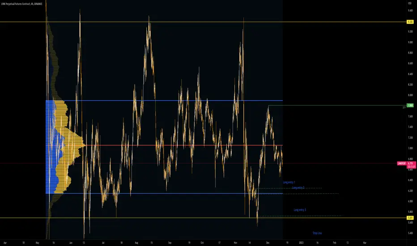417x246 pixels.
Task: Click the 9.000 price axis tick
Action: click(x=410, y=42)
